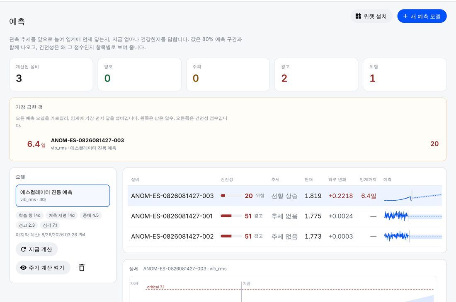Screen dimensions: 456x302
Task: Open the 양호 count card
Action: pyautogui.click(x=140, y=74)
